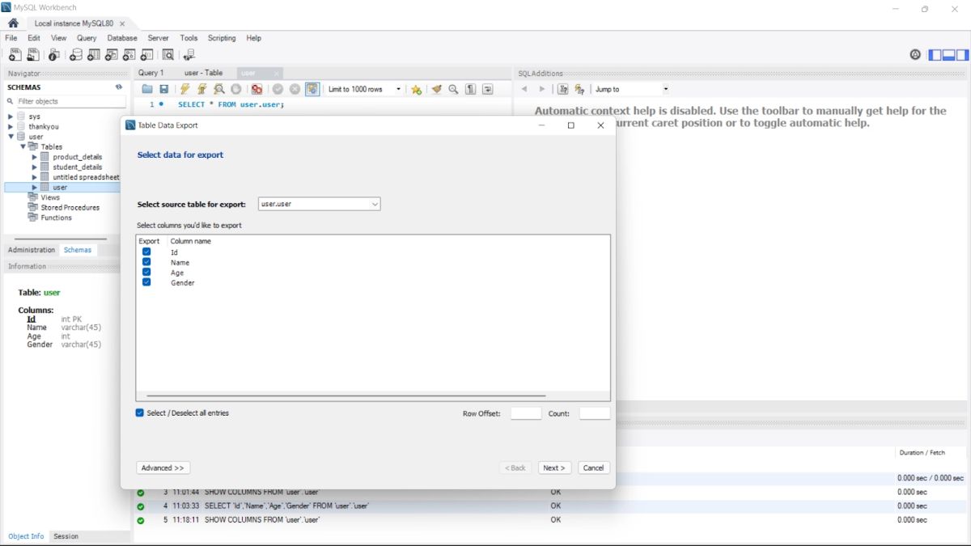Switch to the Query 1 tab
Screen dimensions: 971x546
(x=151, y=73)
